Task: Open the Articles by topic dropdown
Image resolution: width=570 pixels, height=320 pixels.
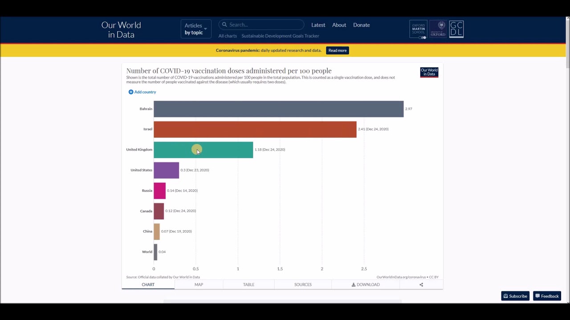Action: coord(196,29)
